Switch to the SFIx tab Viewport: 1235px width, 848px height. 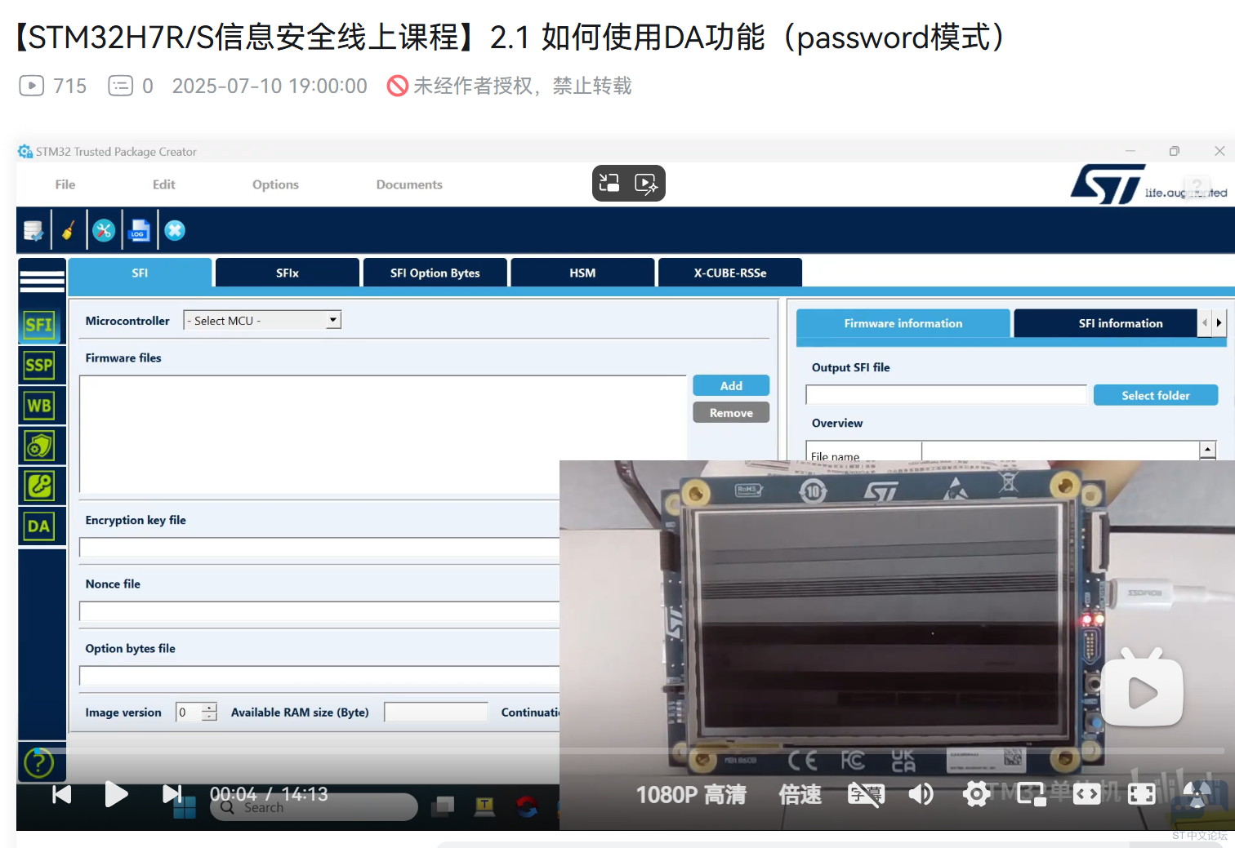tap(288, 273)
